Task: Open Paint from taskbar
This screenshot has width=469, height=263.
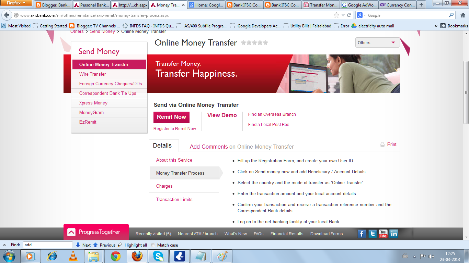Action: tap(222, 256)
